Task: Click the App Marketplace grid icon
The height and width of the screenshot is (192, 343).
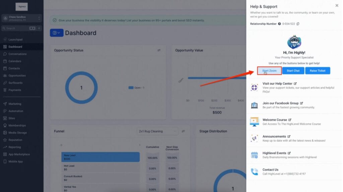Action: (x=5, y=154)
